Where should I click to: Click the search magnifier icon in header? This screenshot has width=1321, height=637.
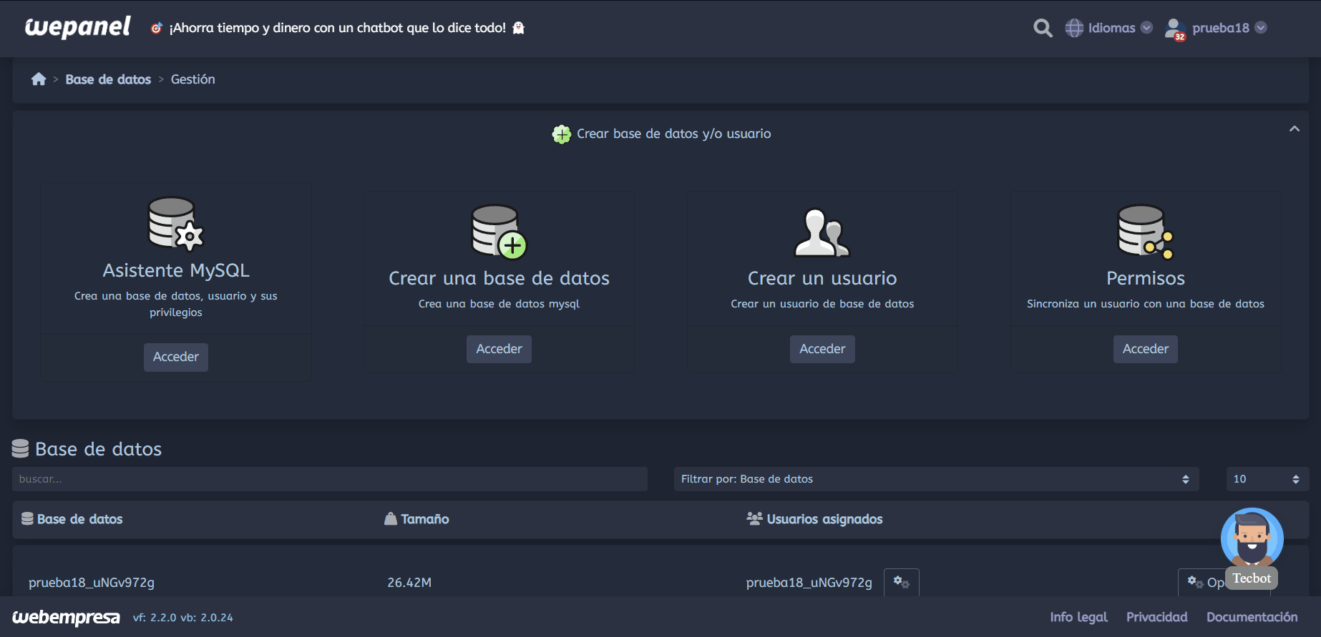1043,28
